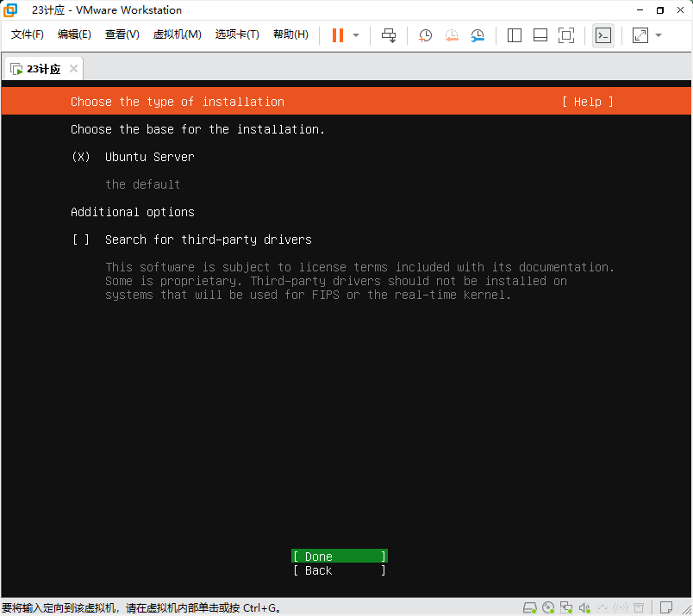Image resolution: width=693 pixels, height=616 pixels.
Task: Open the 虚拟机(M) menu
Action: (178, 34)
